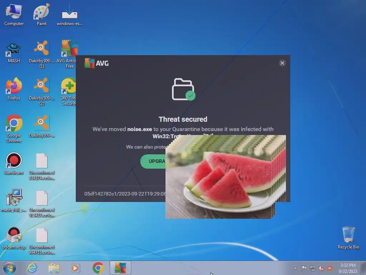Viewport: 366px width, 275px height.
Task: Close the AVG Threat secured dialog
Action: 282,63
